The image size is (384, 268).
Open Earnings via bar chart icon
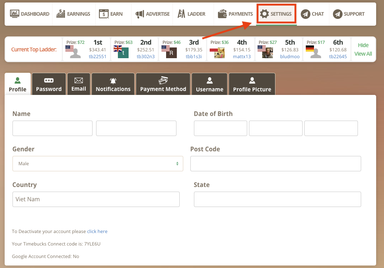click(x=61, y=14)
